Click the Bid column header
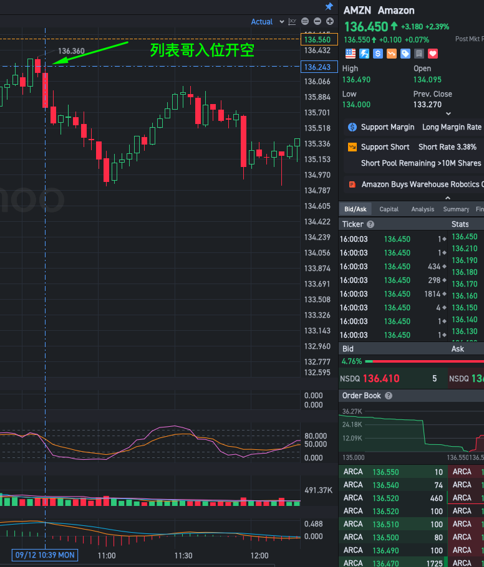Screen dimensions: 484x567 [347, 349]
